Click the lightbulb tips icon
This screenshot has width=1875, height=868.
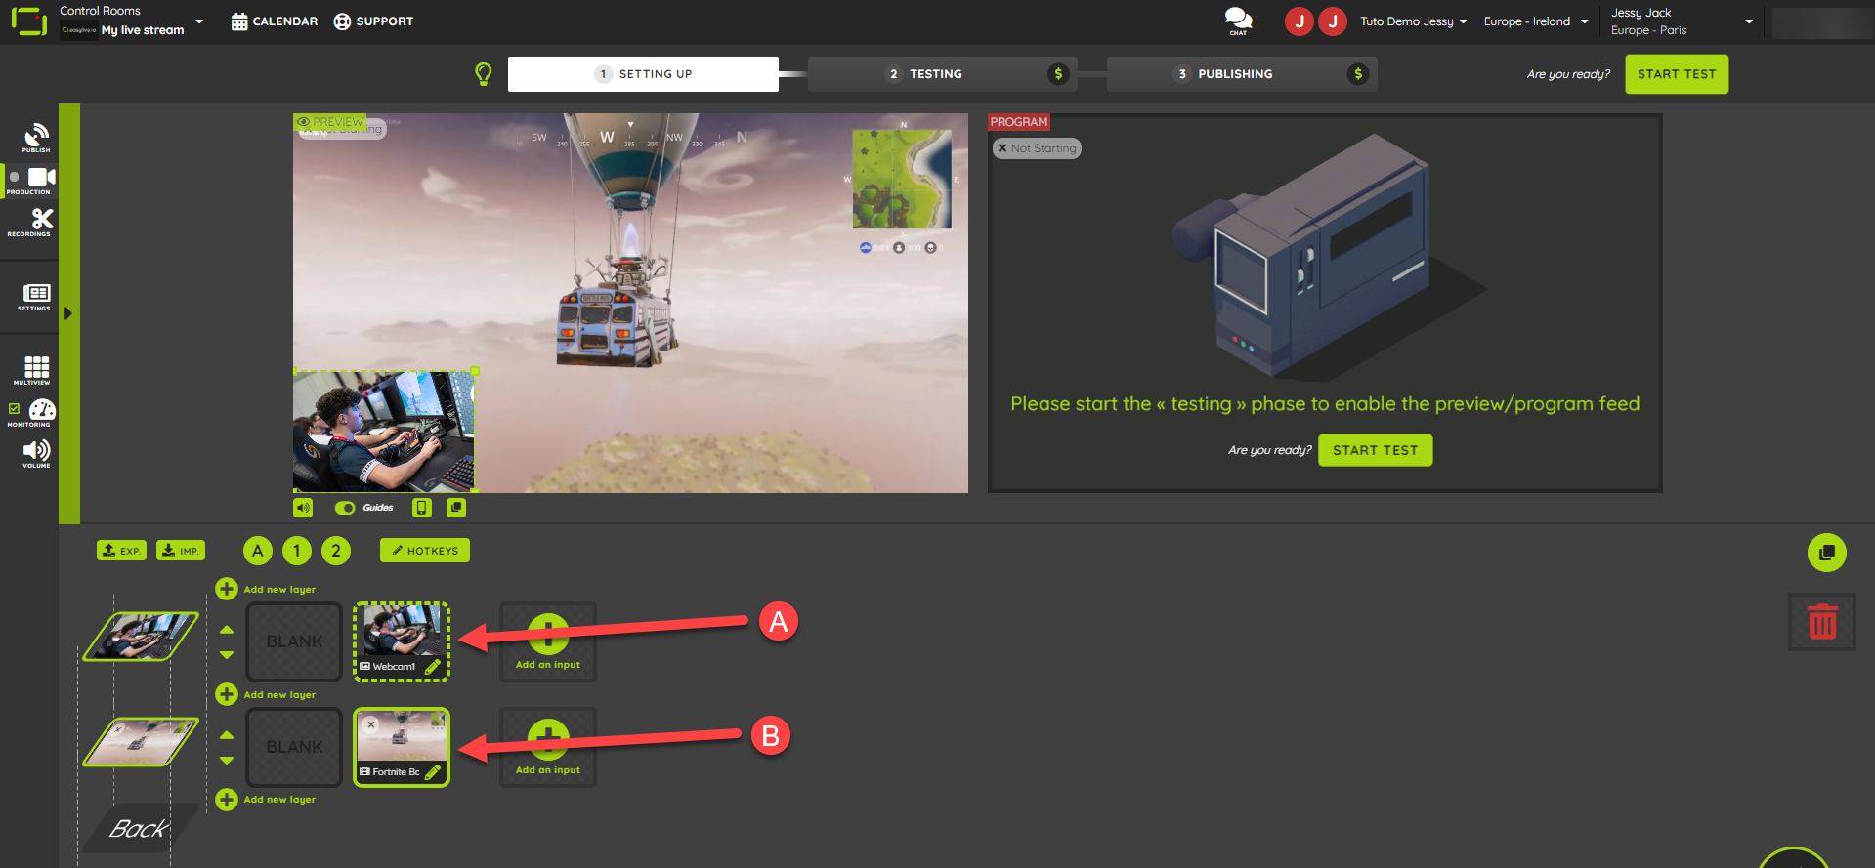click(x=483, y=74)
